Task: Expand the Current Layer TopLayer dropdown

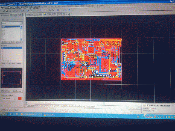Action: 15,98
